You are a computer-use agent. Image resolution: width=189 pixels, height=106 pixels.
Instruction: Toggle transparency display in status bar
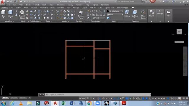(x=127, y=98)
